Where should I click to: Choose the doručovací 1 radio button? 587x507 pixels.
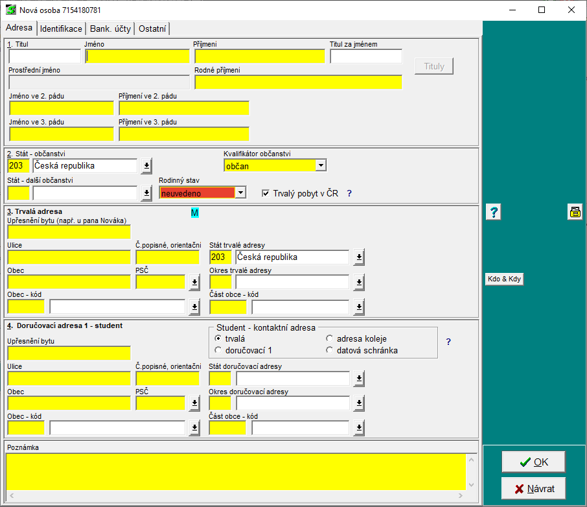tap(218, 350)
